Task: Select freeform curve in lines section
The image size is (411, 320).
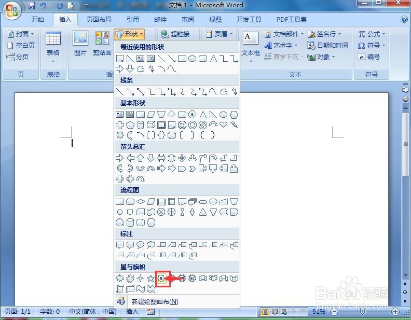Action: point(224,92)
